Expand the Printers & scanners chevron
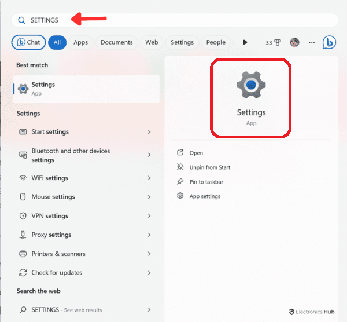 [149, 254]
